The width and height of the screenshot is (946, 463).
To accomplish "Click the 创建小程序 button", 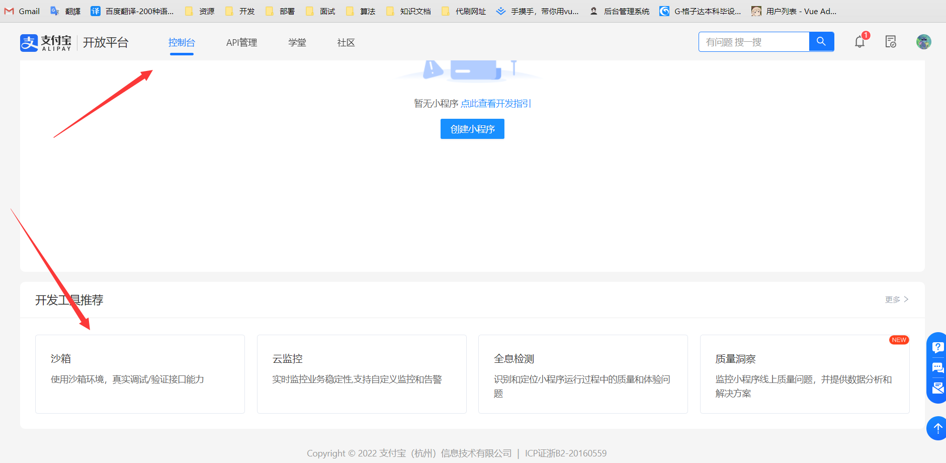I will (x=472, y=129).
